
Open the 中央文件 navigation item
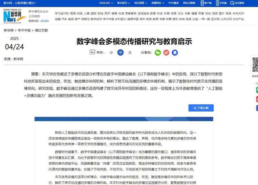(x=238, y=14)
